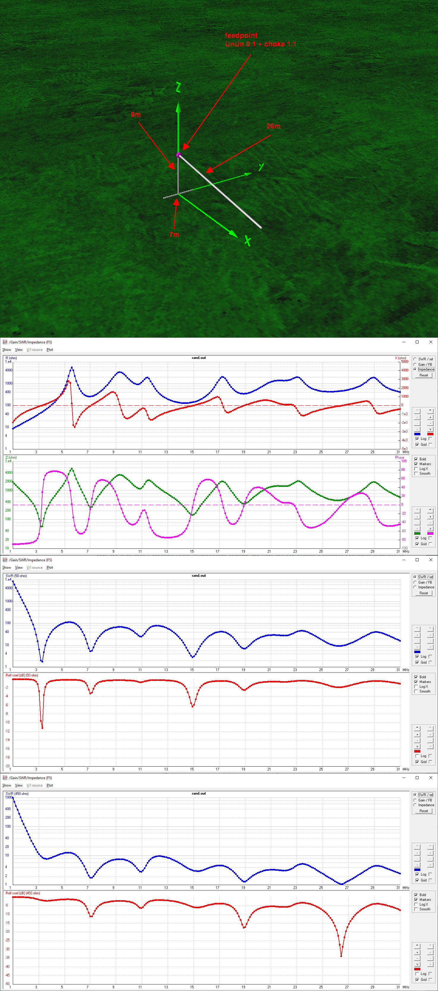Uncheck Log for green Z curve
The height and width of the screenshot is (991, 438).
click(417, 538)
